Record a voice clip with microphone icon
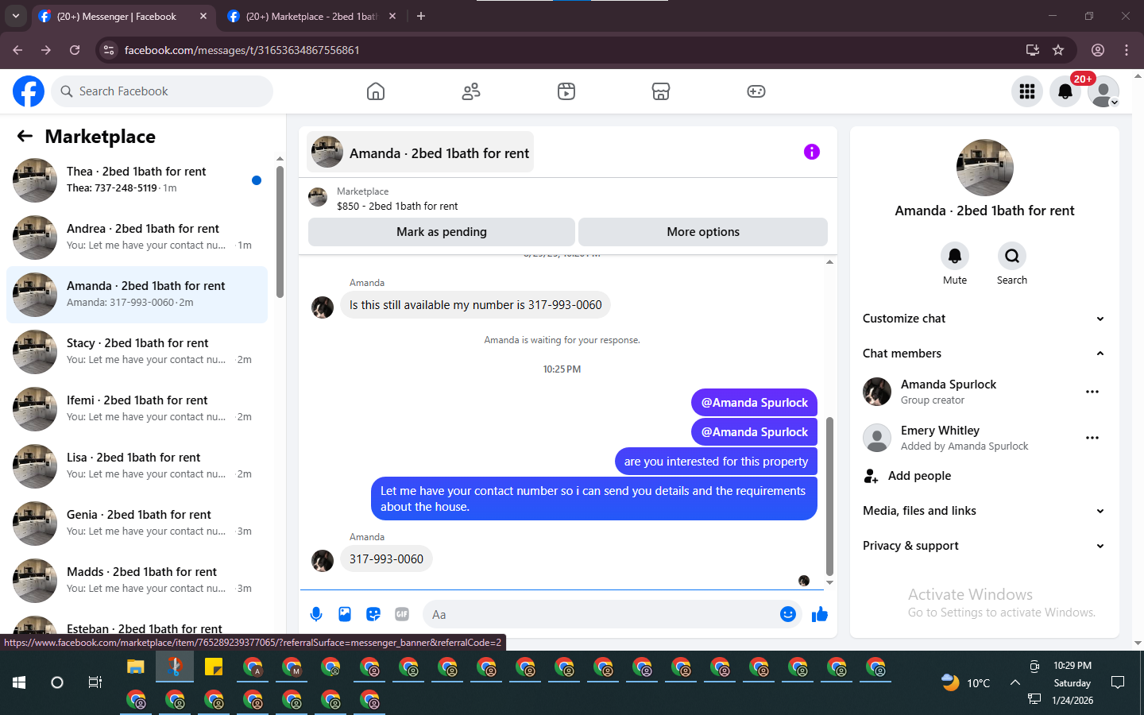The width and height of the screenshot is (1144, 715). tap(316, 614)
